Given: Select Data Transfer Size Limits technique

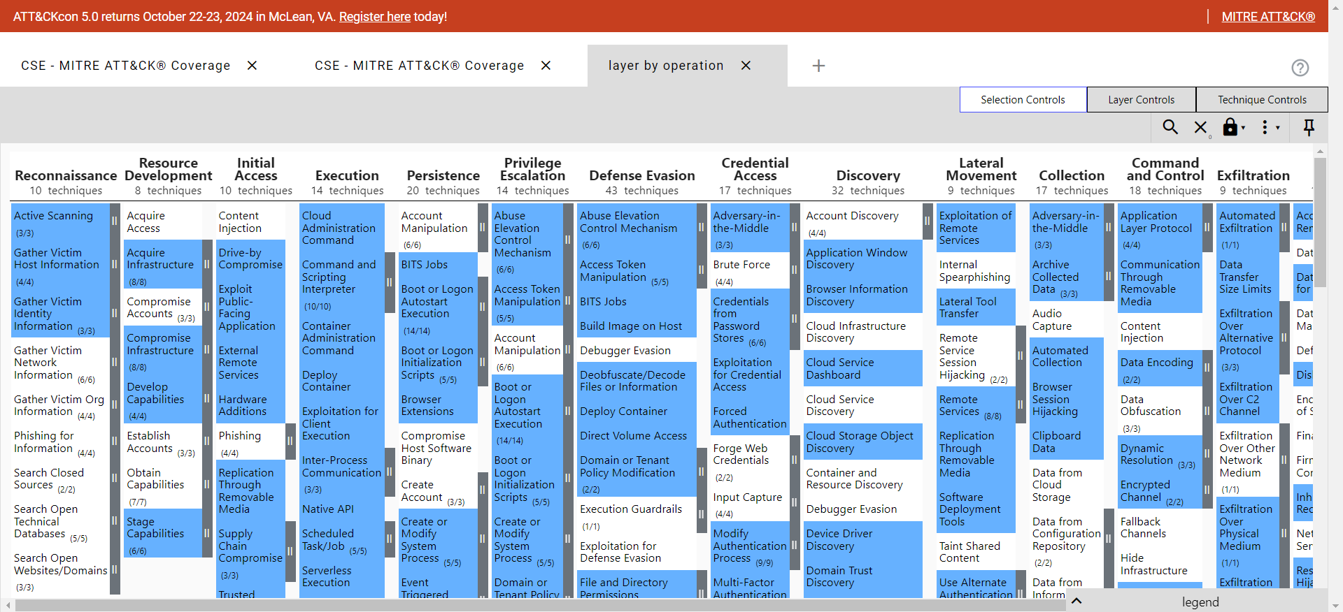Looking at the screenshot, I should click(1248, 277).
